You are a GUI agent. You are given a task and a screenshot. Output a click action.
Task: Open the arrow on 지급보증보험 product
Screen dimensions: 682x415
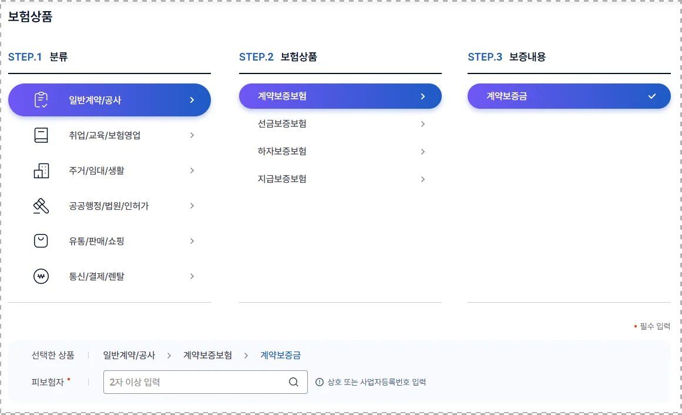click(423, 179)
